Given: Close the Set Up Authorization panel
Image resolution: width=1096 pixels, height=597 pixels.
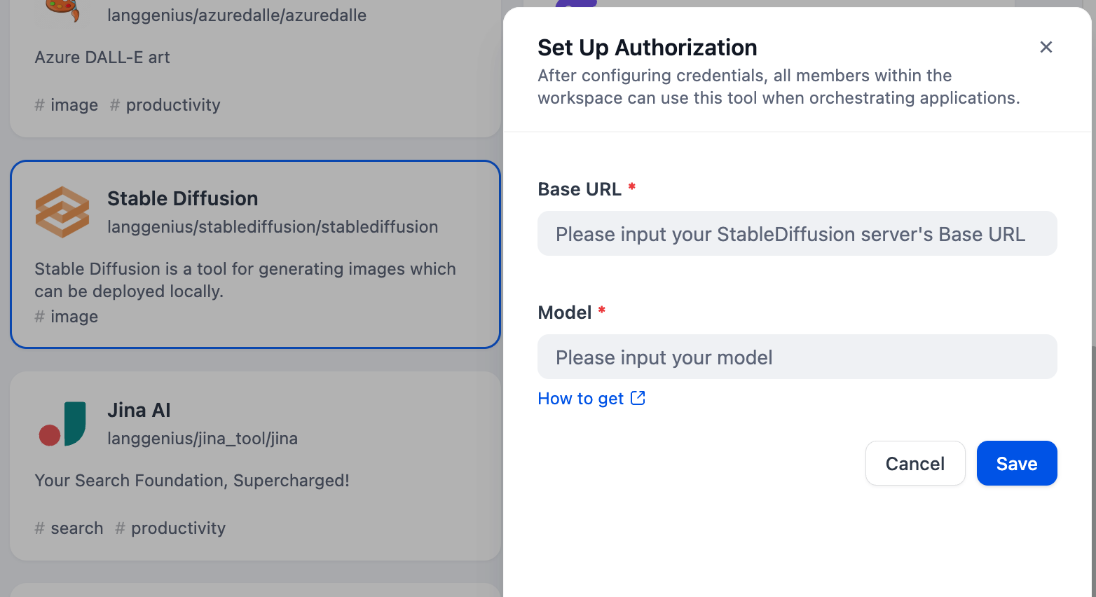Looking at the screenshot, I should coord(1046,47).
